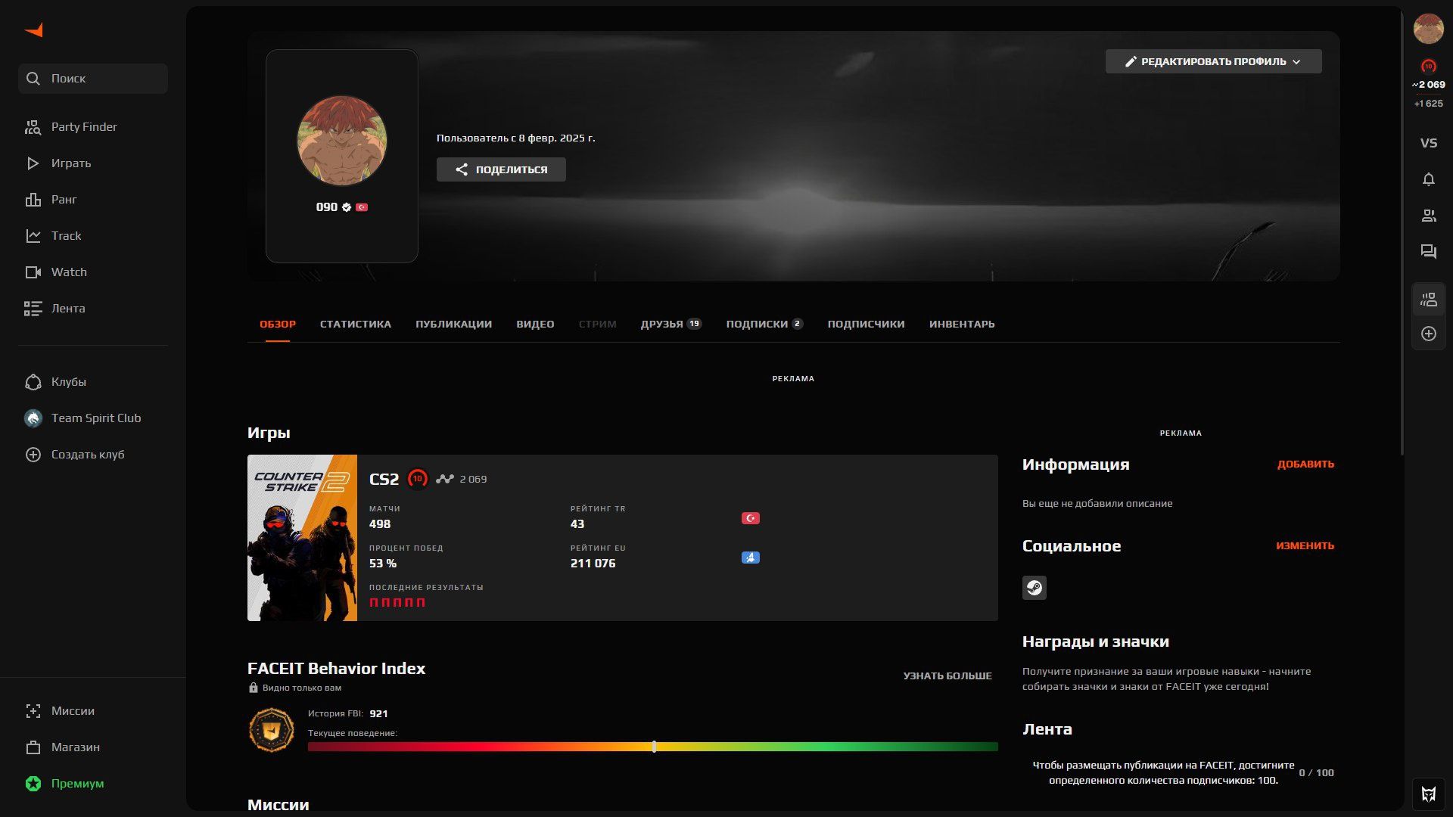Click the search magnifier icon
The height and width of the screenshot is (817, 1453).
pos(33,79)
